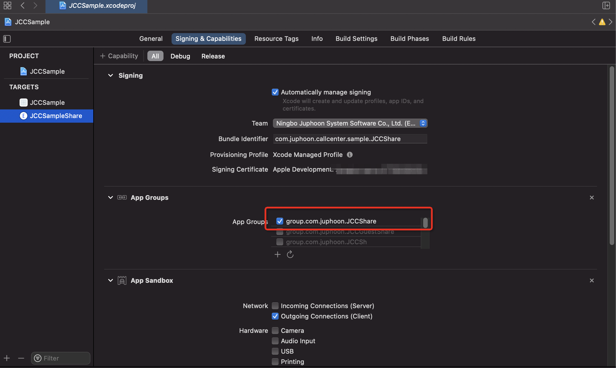Viewport: 616px width, 368px height.
Task: Show Release configuration capabilities
Action: coord(213,56)
